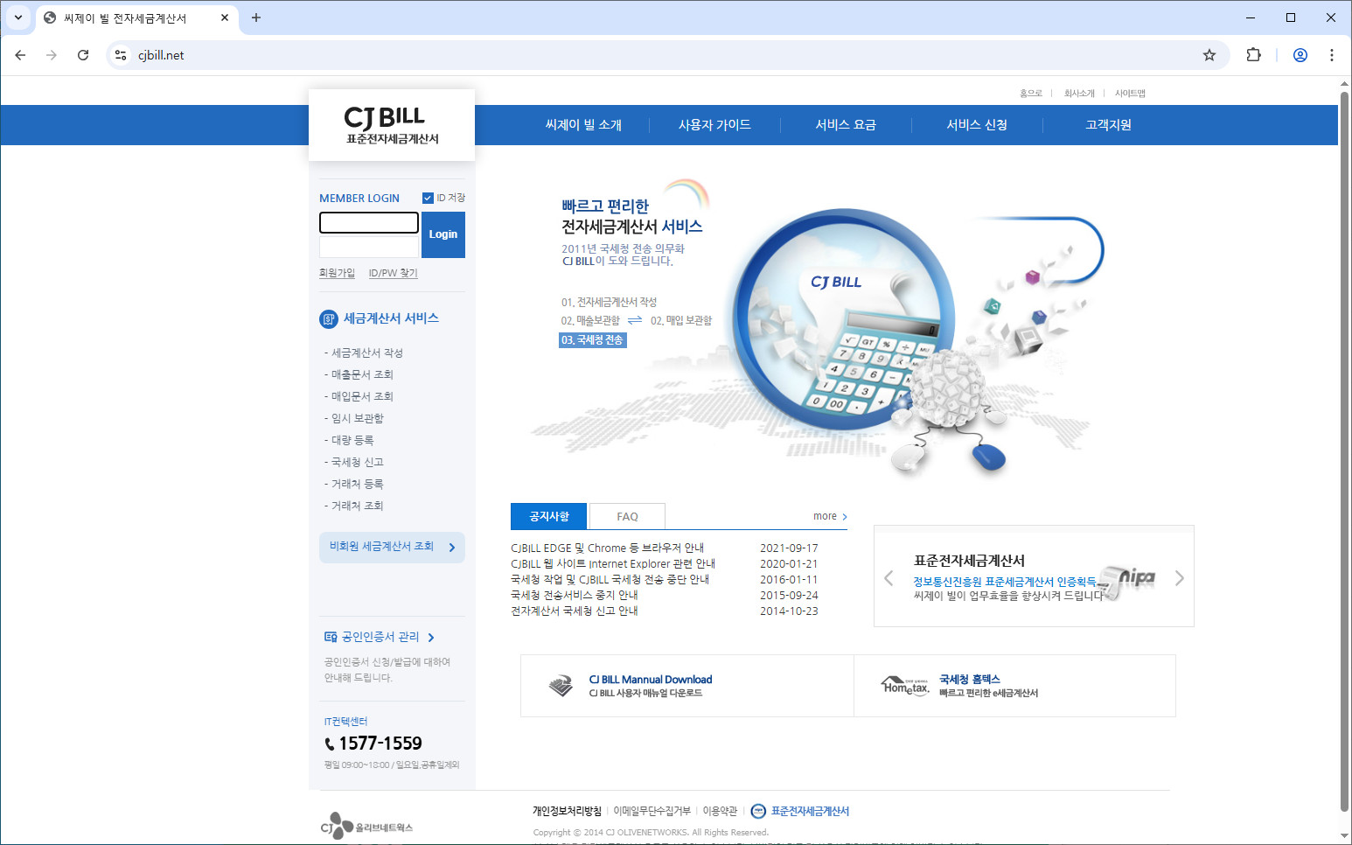Screen dimensions: 1352x845
Task: Click the chevron on 비회원 세금계산서 조회
Action: (452, 548)
